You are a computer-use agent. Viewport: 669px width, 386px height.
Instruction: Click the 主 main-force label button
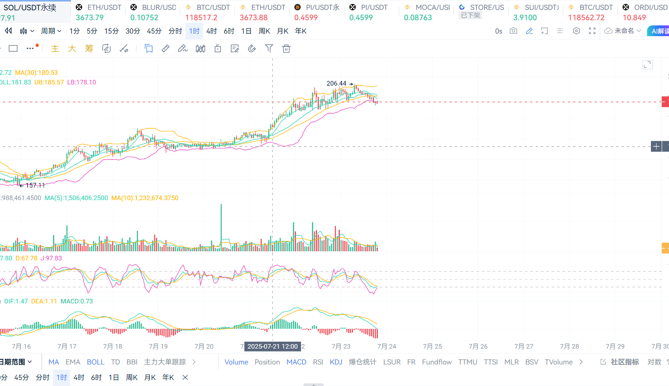point(55,49)
